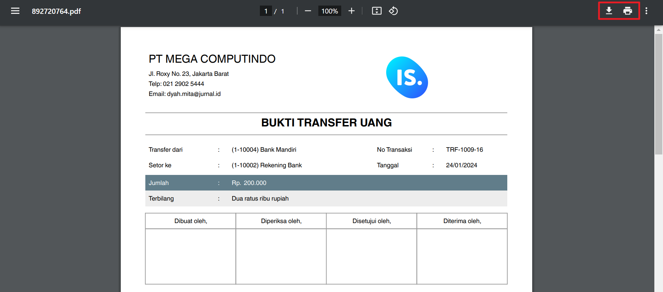663x292 pixels.
Task: Click the fit to page icon
Action: pos(376,11)
